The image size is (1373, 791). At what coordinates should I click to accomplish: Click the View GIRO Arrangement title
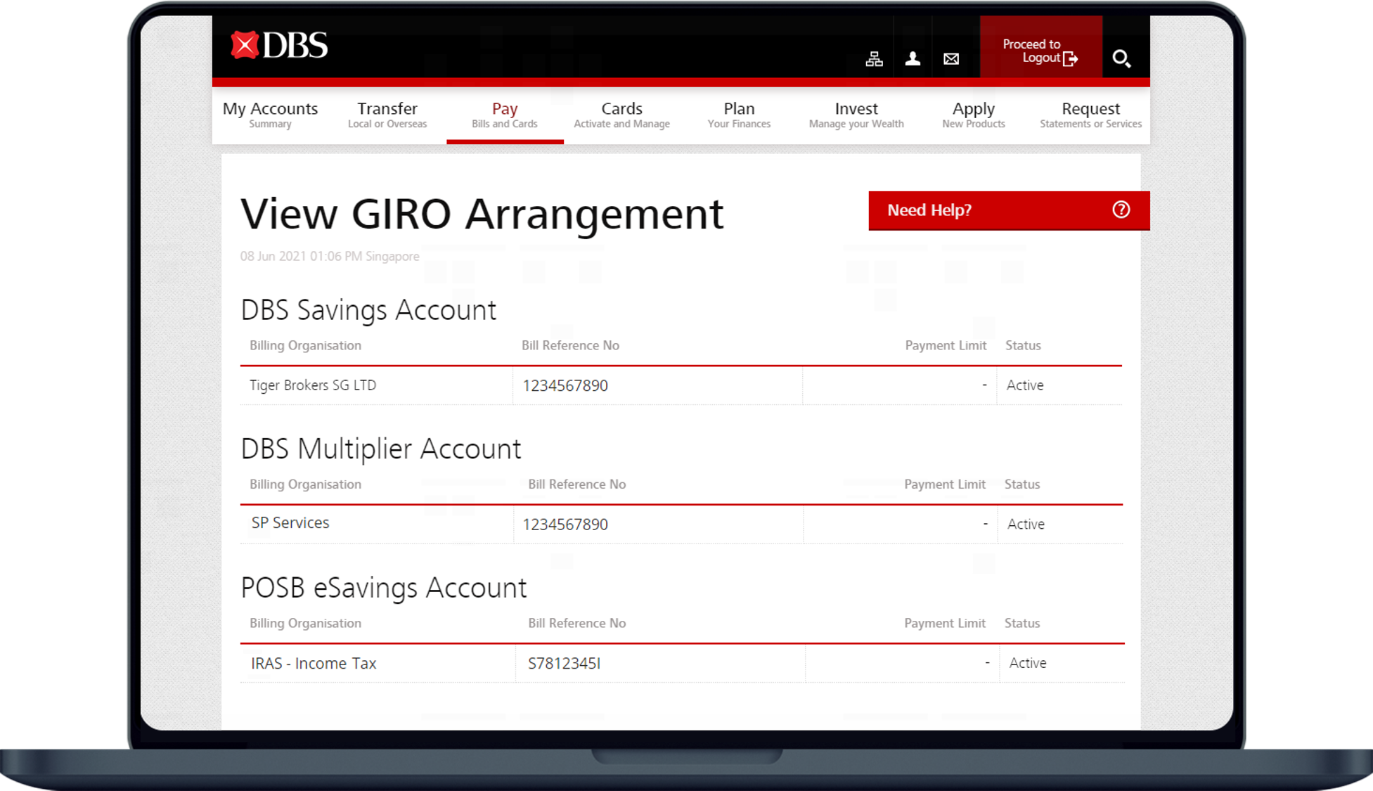tap(482, 214)
